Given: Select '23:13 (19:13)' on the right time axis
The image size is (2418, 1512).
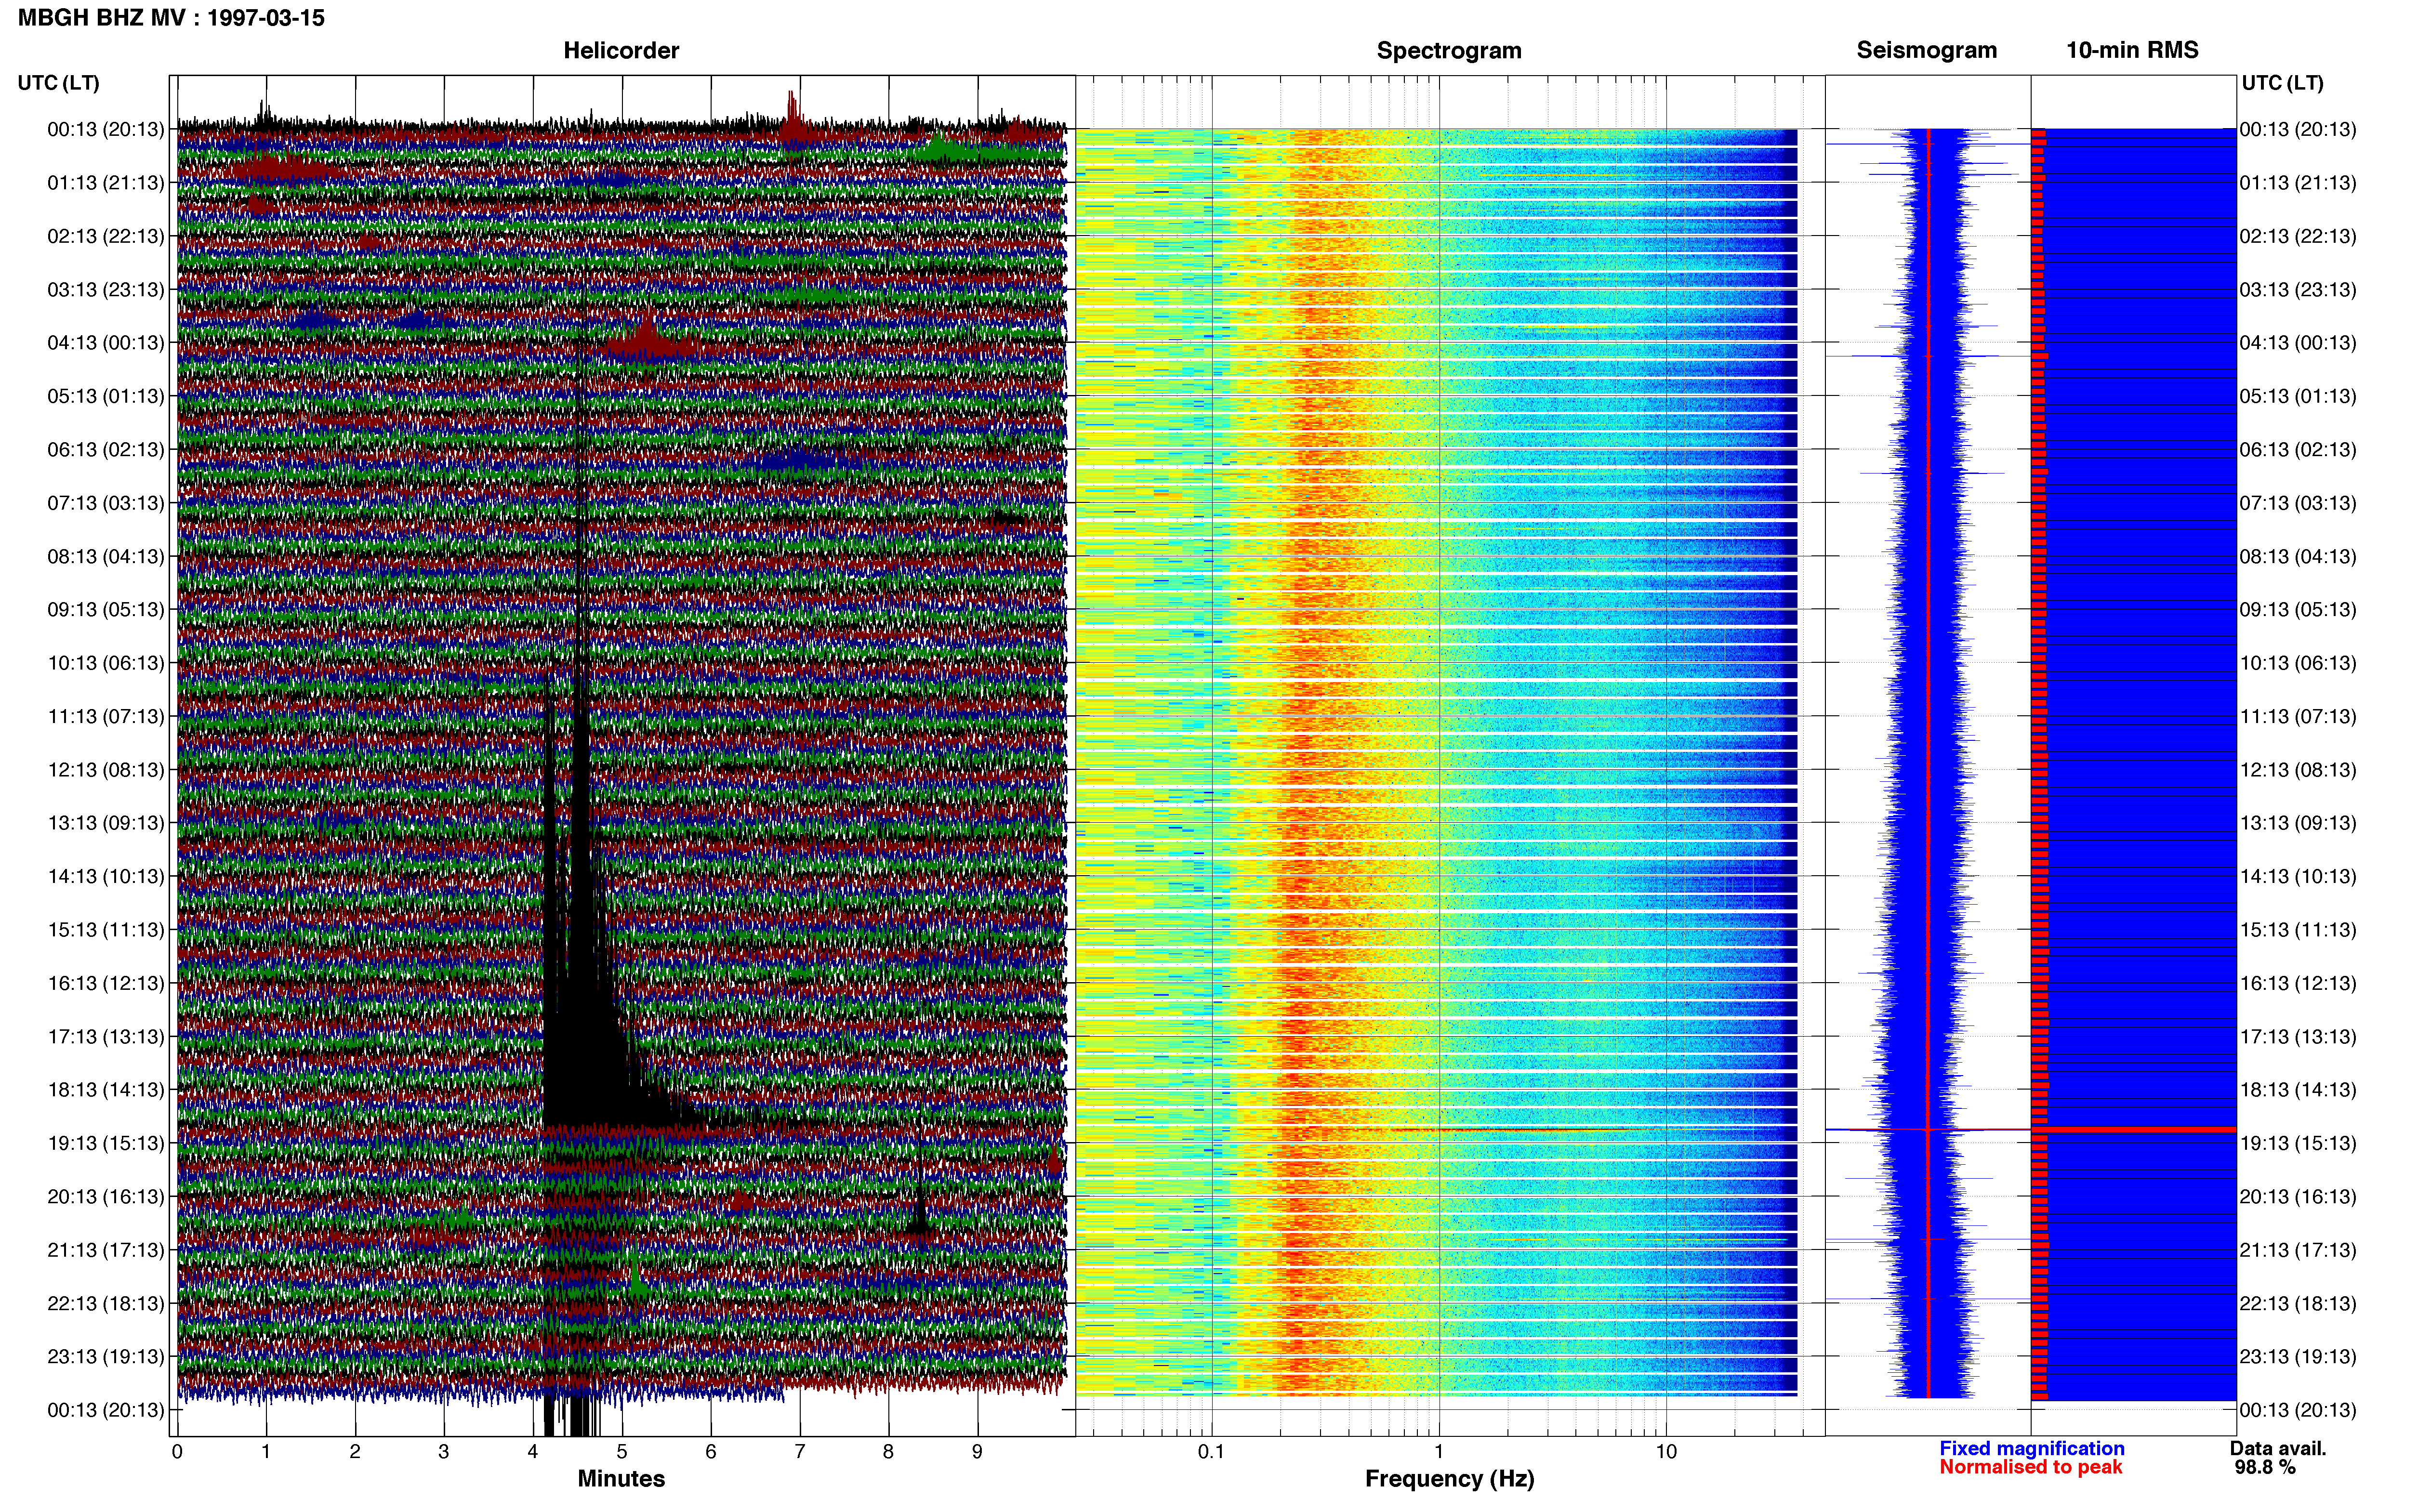Looking at the screenshot, I should (2298, 1357).
